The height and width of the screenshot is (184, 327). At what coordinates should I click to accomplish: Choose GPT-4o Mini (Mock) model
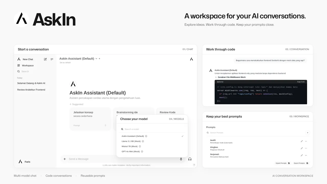[152, 152]
